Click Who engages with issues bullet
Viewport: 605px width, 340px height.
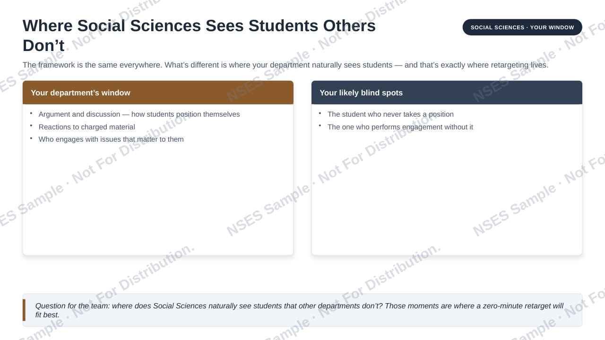[111, 139]
